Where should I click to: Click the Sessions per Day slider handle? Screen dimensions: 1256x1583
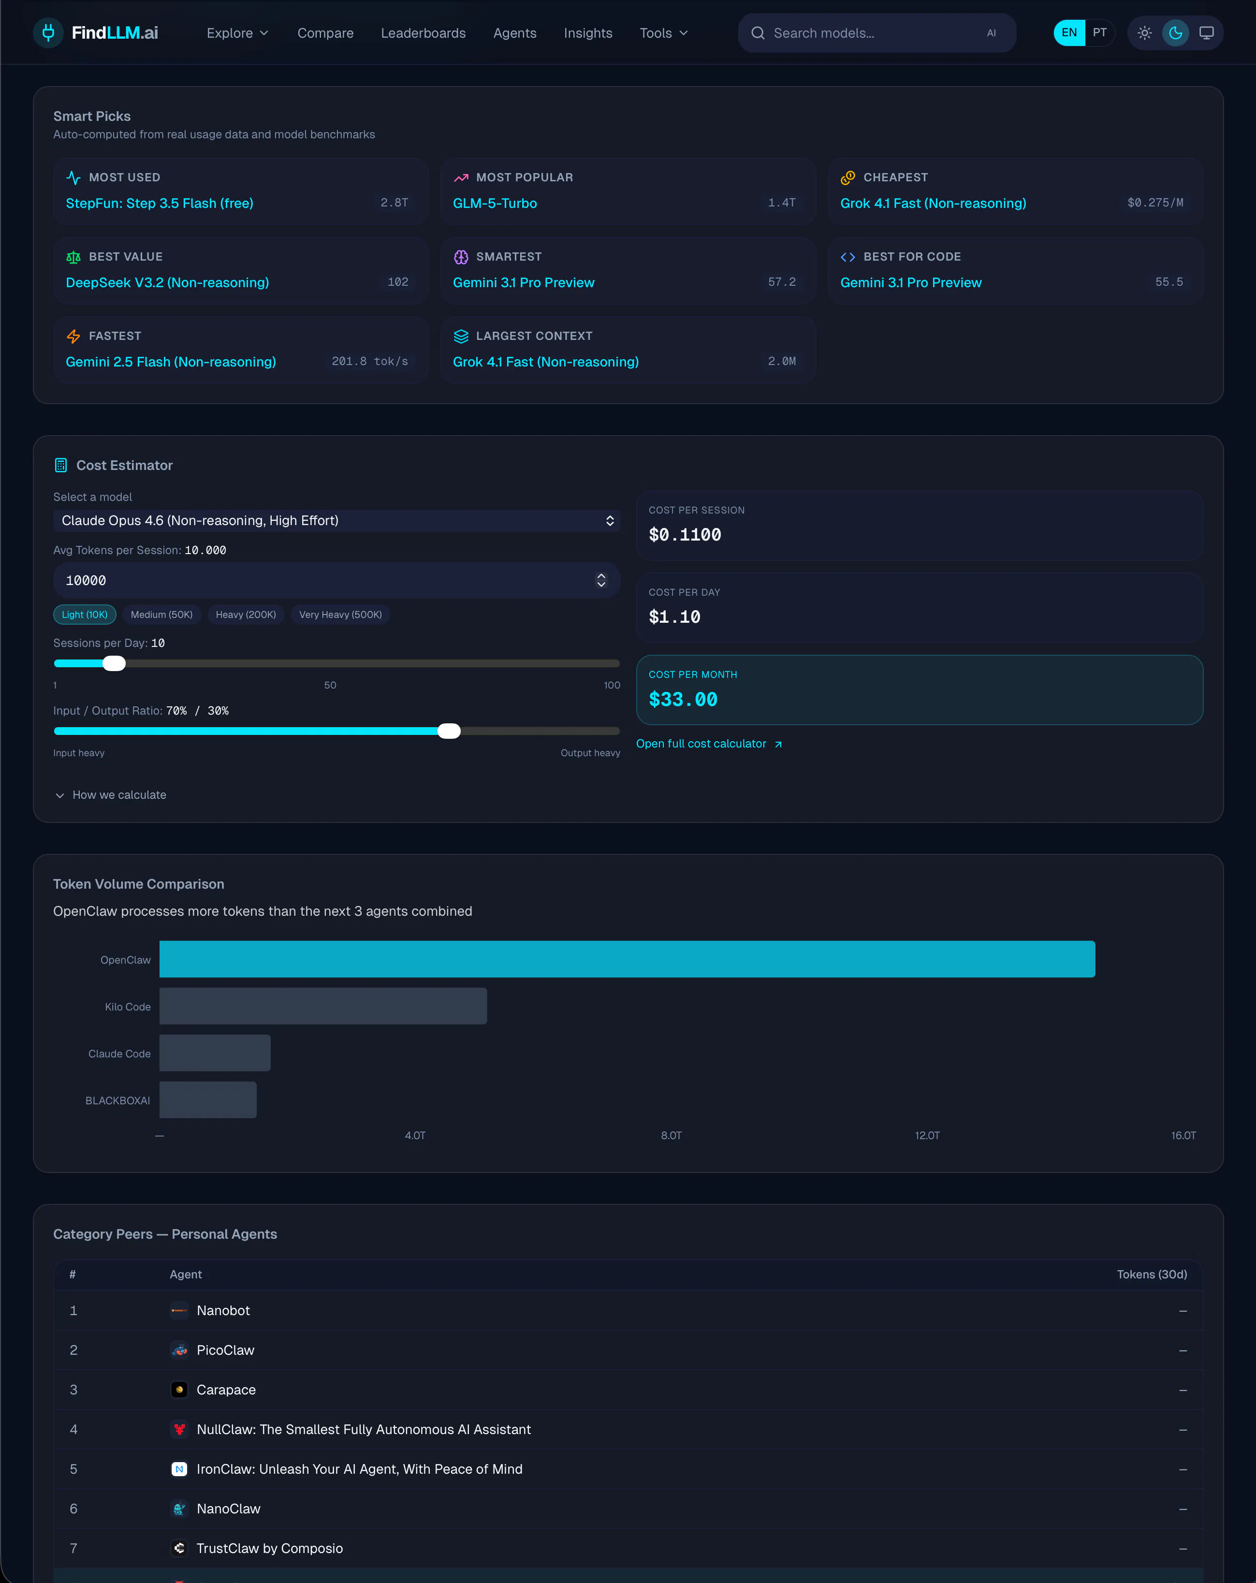click(114, 664)
